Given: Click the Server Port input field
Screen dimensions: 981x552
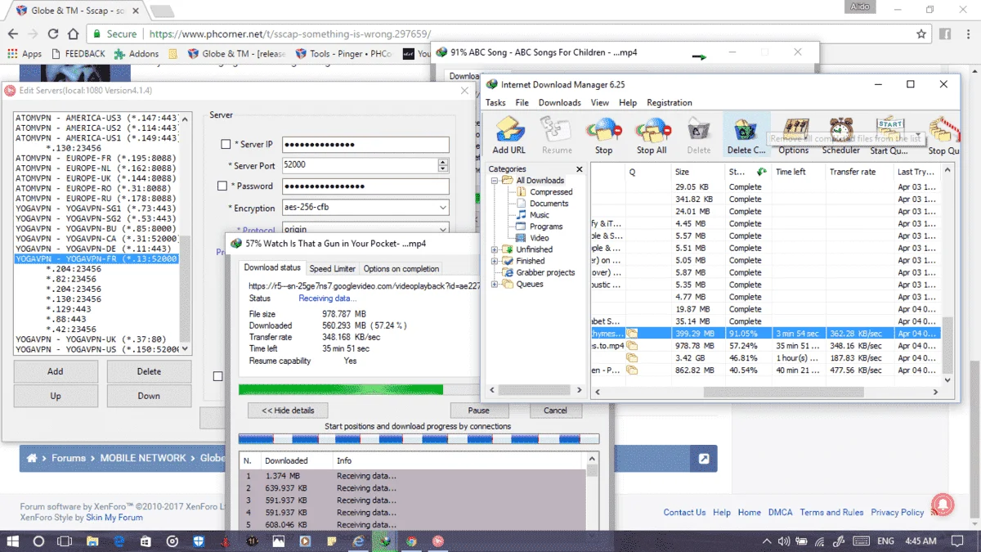Looking at the screenshot, I should (x=359, y=165).
